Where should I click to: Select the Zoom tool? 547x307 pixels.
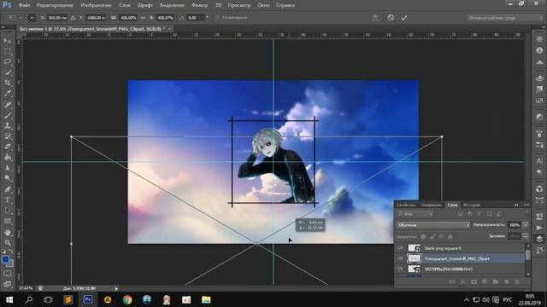coord(8,242)
